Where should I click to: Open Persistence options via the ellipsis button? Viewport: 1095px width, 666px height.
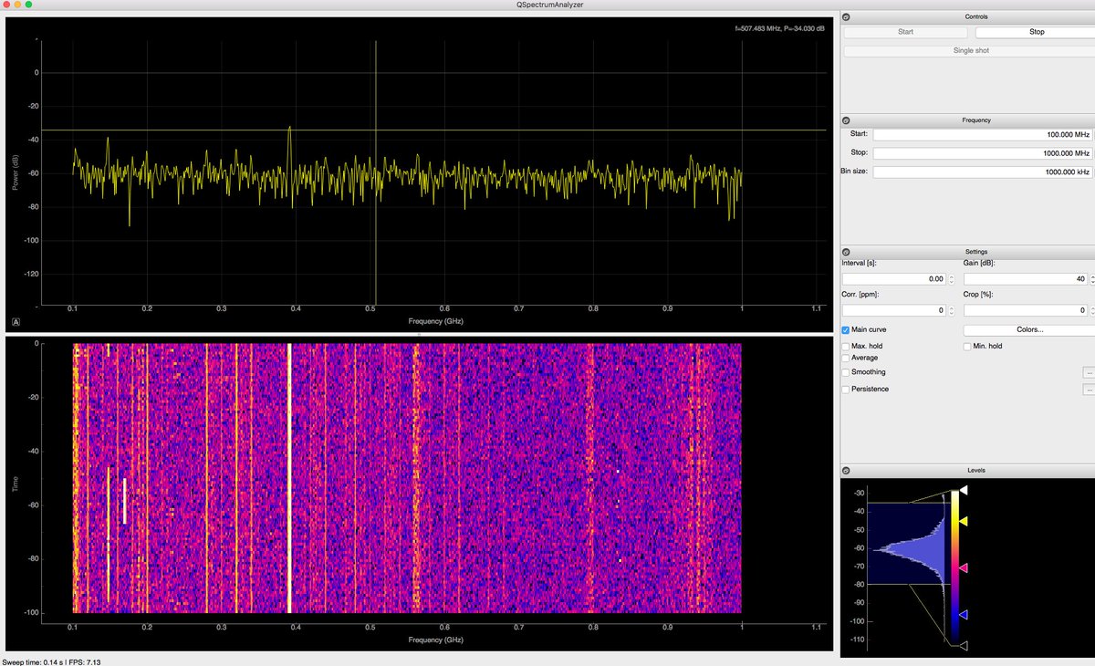pyautogui.click(x=1089, y=390)
